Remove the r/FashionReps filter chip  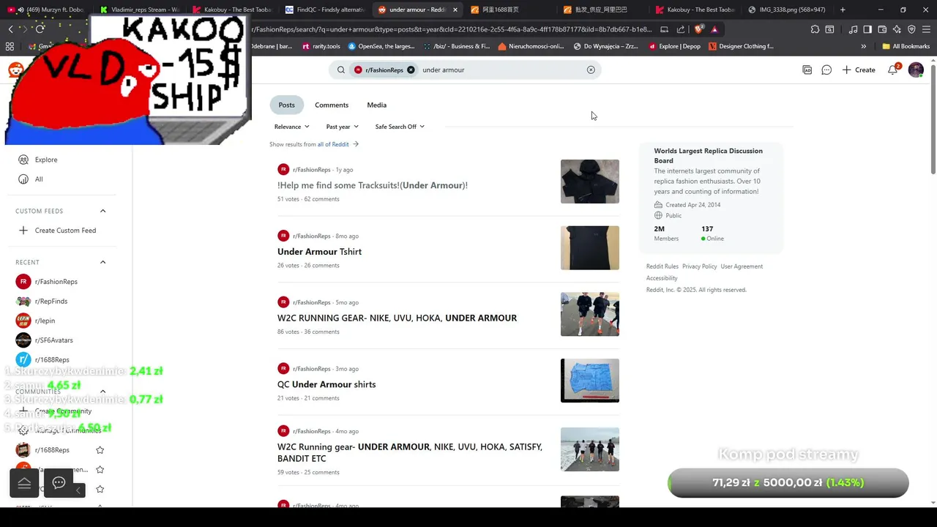pos(411,70)
